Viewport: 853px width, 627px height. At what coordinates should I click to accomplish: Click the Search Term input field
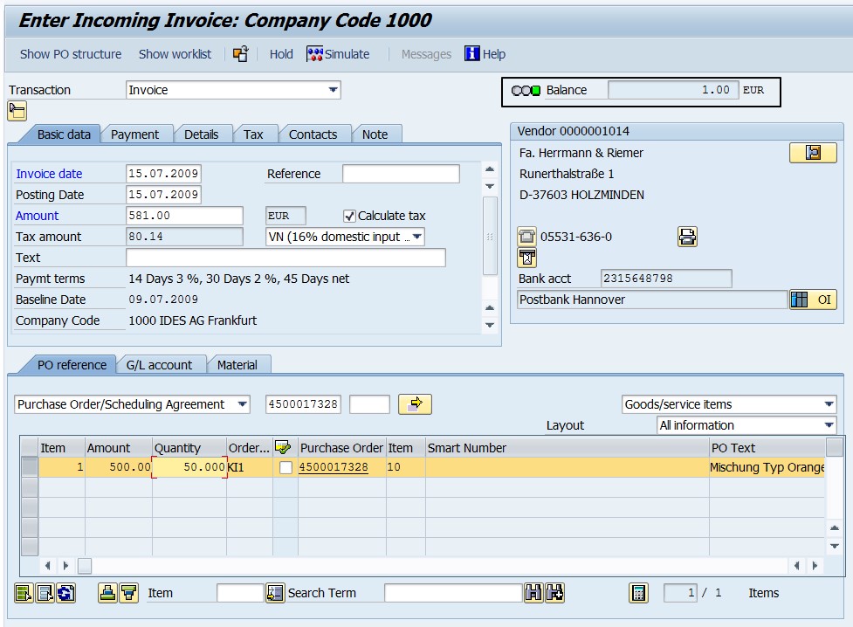coord(453,593)
